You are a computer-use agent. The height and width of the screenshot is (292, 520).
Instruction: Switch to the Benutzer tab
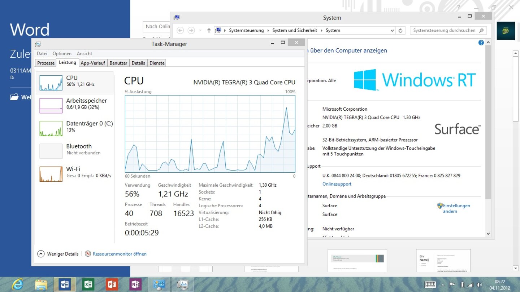pyautogui.click(x=118, y=63)
